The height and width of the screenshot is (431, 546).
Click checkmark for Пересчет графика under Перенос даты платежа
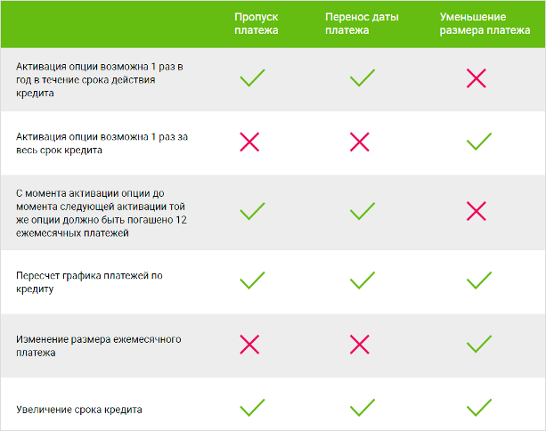[x=362, y=281]
